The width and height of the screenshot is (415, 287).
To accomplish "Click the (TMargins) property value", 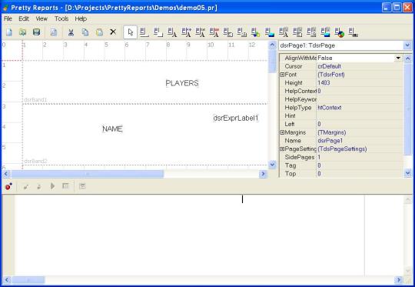I will (360, 132).
